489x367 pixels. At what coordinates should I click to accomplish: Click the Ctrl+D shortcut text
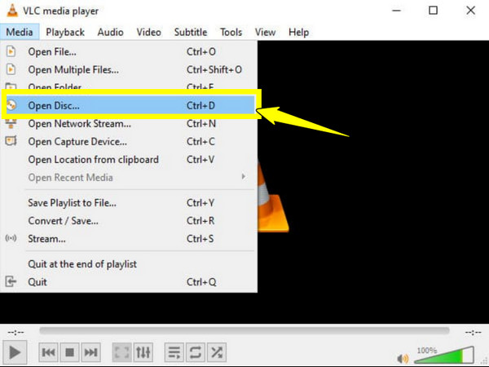200,105
